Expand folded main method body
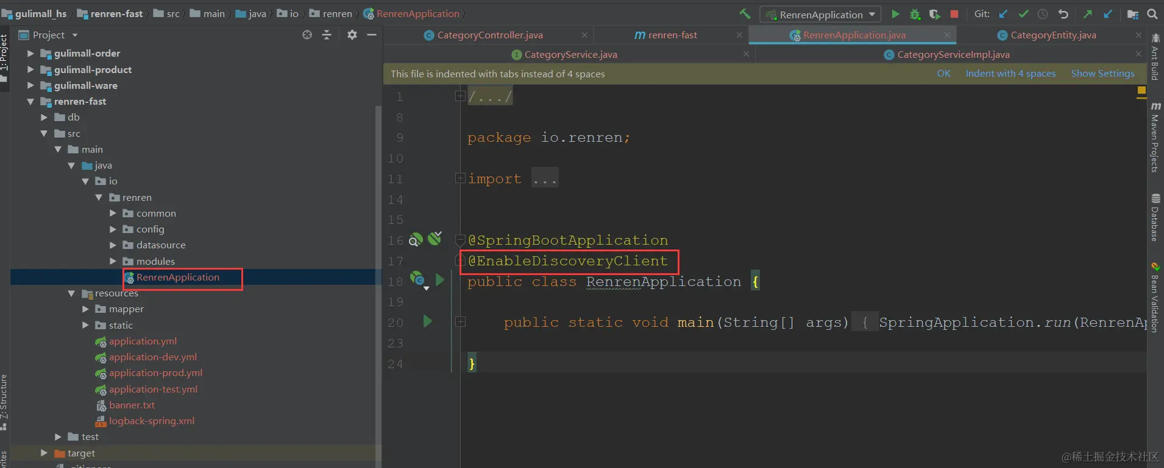Viewport: 1164px width, 468px height. coord(460,321)
